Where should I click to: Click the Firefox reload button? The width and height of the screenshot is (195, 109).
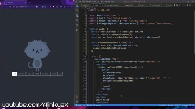(x=10, y=7)
